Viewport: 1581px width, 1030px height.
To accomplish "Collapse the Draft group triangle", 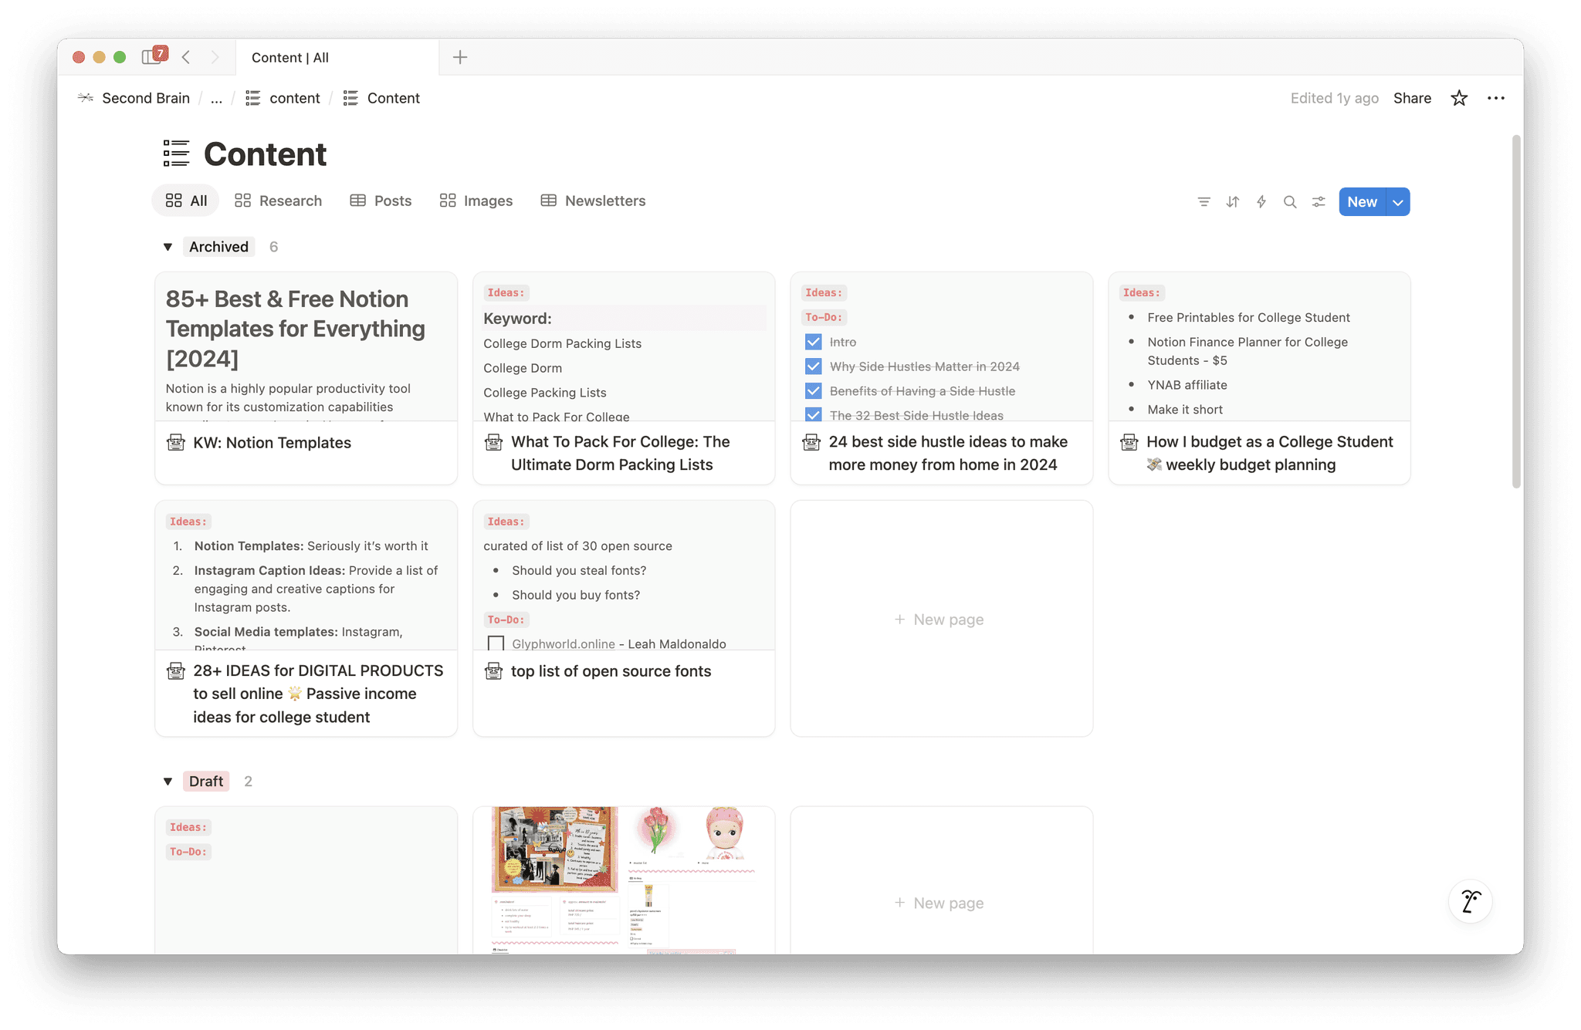I will 168,782.
